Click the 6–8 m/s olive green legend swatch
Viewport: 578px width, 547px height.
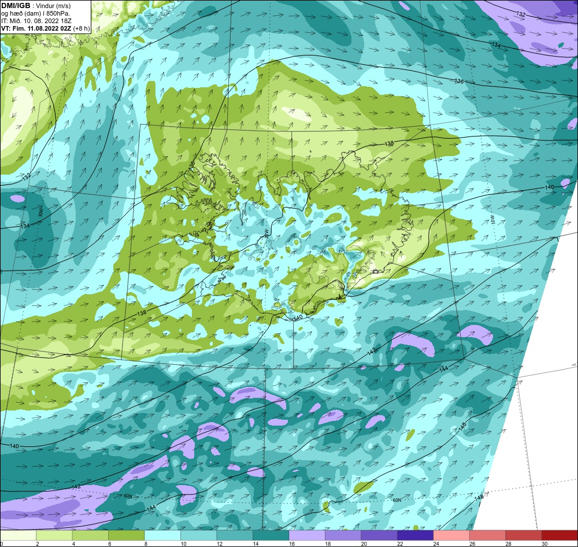(127, 535)
